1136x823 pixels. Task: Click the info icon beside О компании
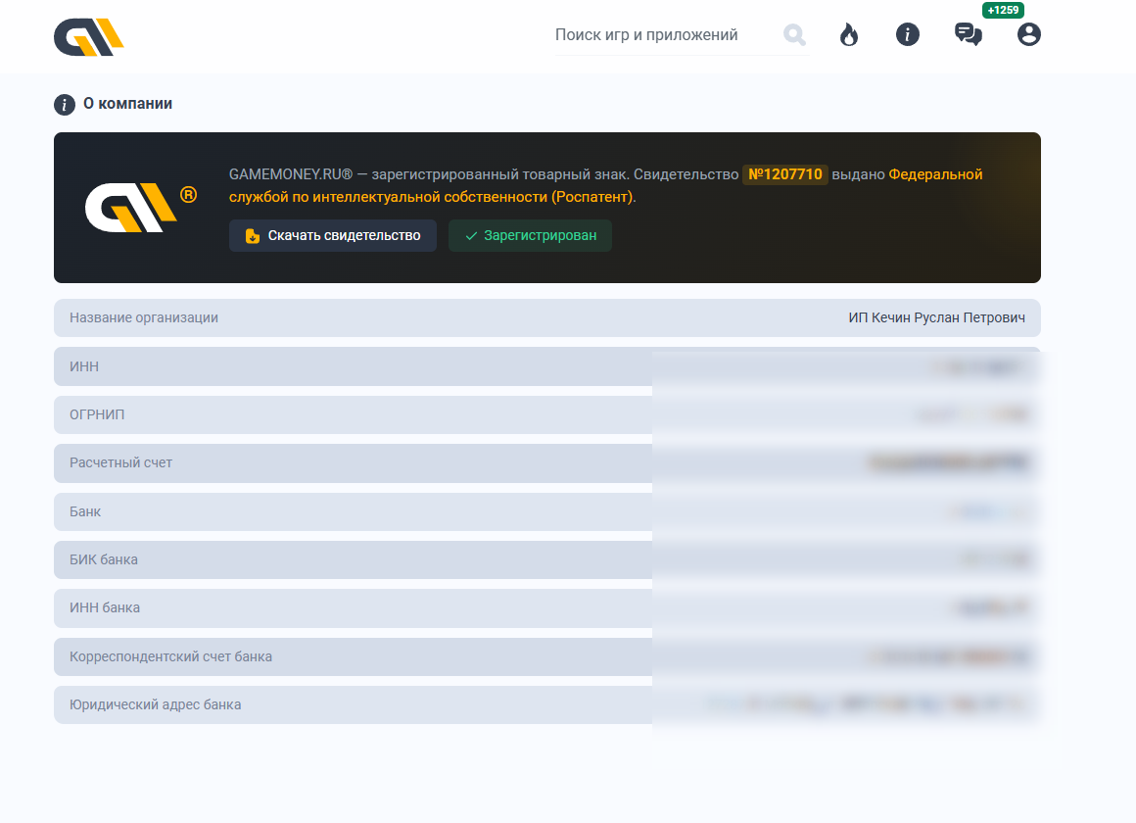coord(65,105)
